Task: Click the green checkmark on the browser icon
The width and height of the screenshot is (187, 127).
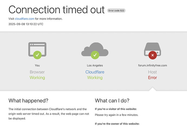Action: [x=37, y=55]
